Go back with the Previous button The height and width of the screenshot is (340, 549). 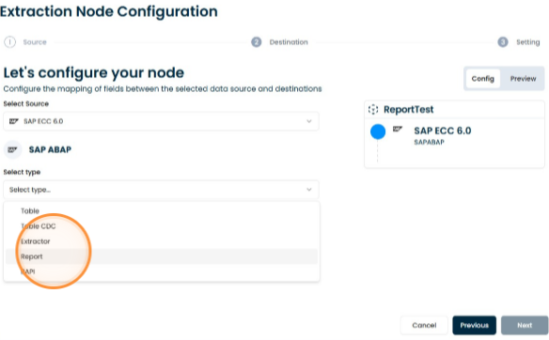click(474, 325)
